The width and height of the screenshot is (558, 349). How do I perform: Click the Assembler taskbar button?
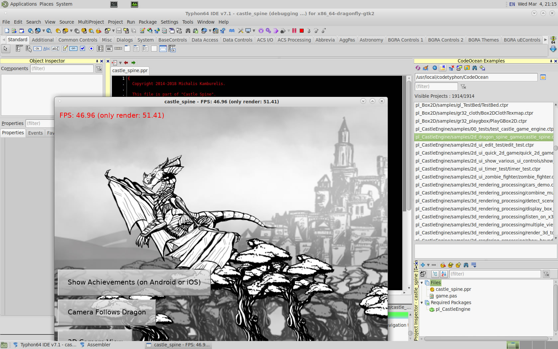(96, 345)
